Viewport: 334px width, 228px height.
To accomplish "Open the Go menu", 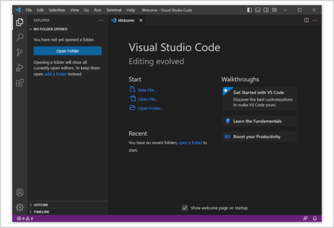I will pos(87,10).
